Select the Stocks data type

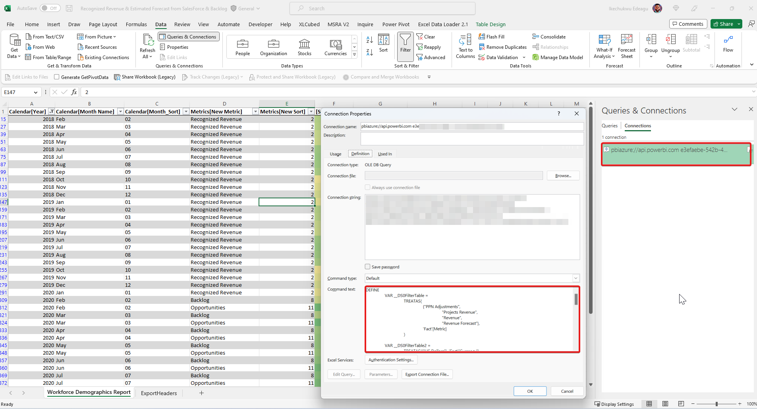304,47
